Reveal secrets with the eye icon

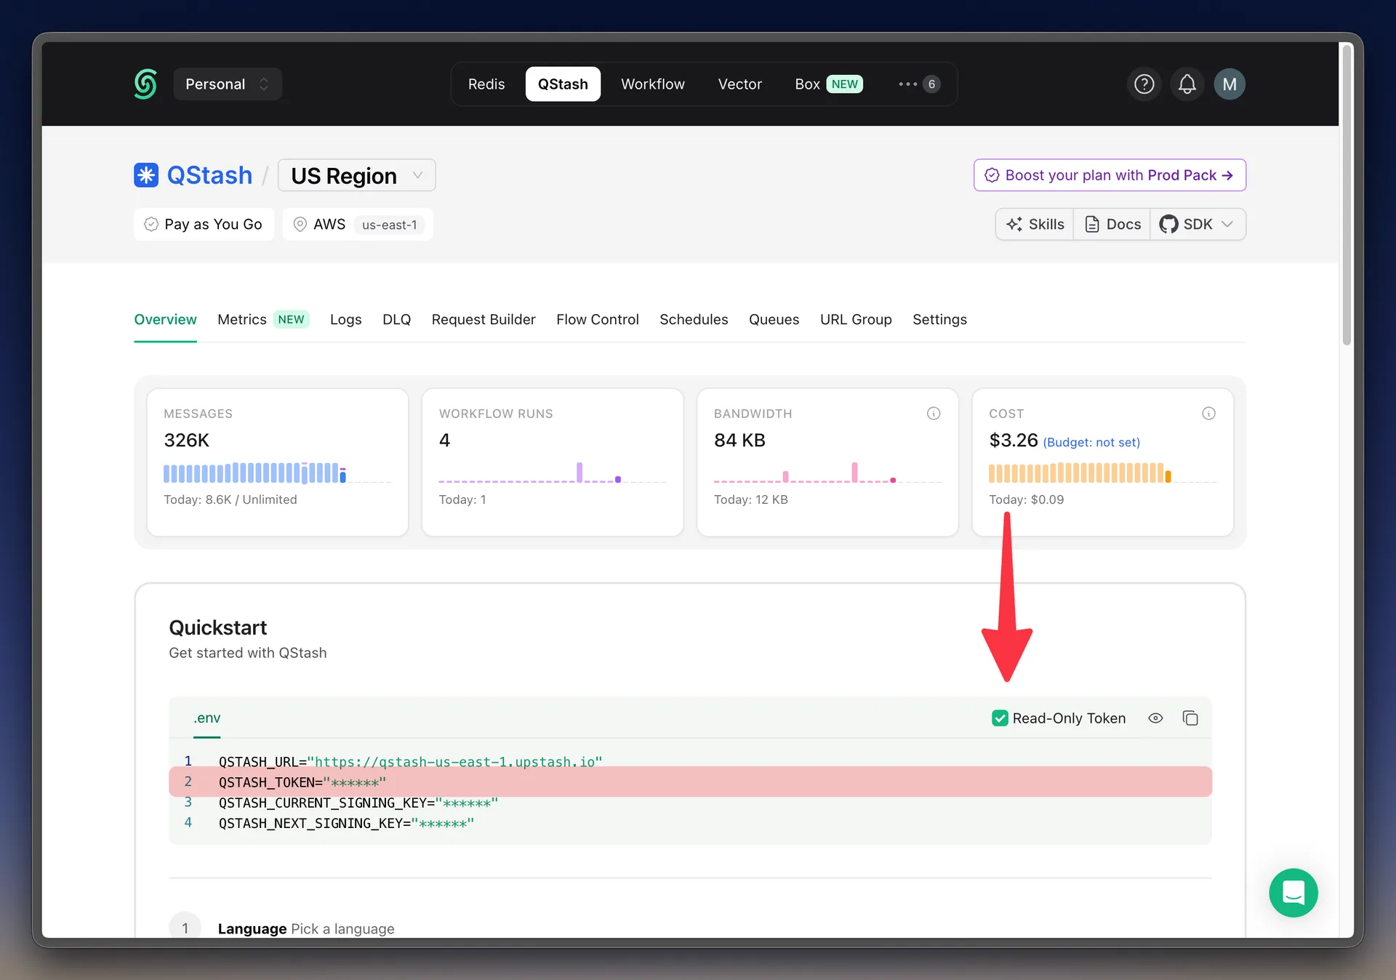[1155, 718]
